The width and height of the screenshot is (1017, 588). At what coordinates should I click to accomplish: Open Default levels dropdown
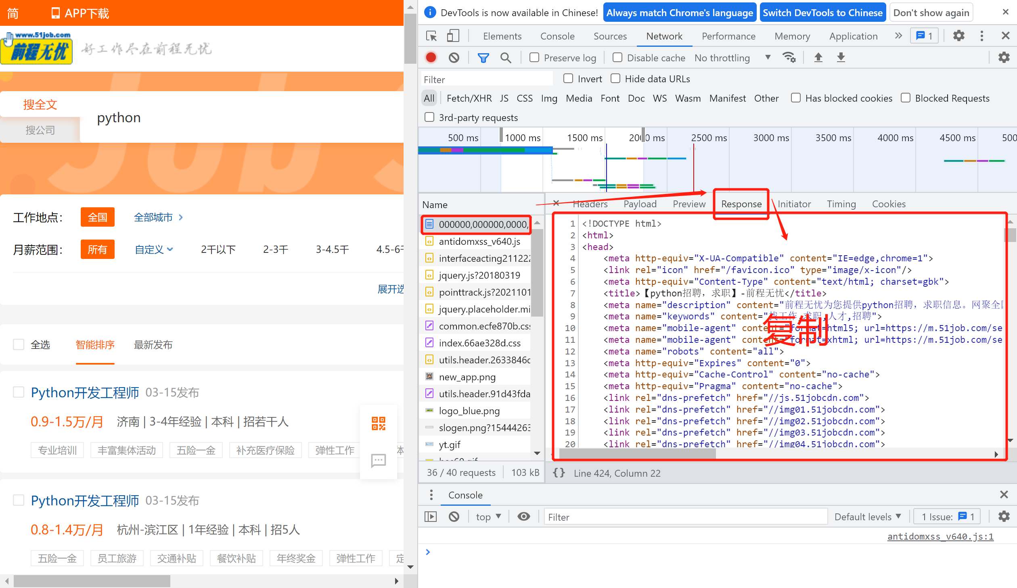(x=868, y=517)
